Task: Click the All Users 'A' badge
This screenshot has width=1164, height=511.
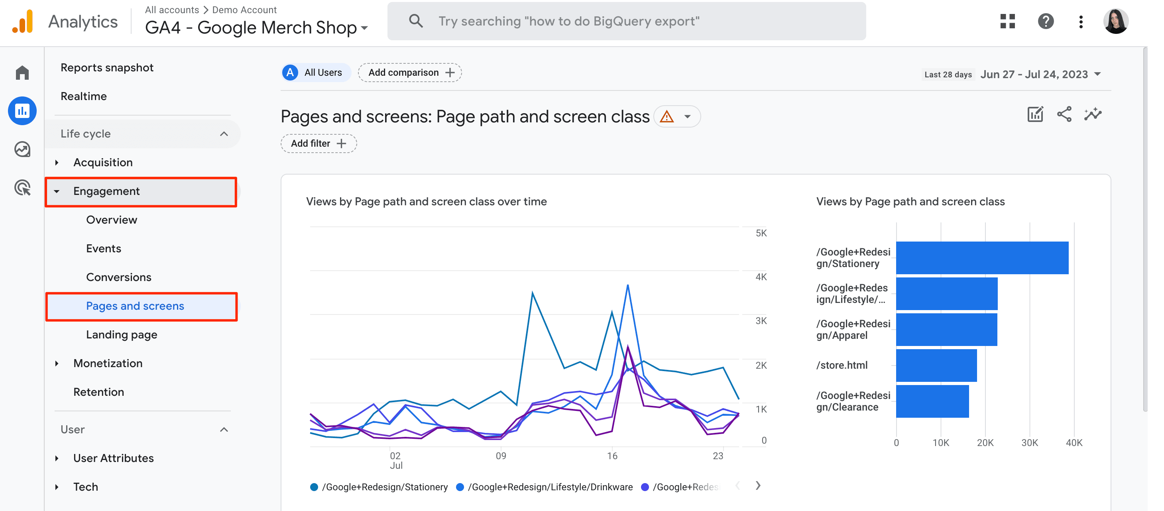Action: (x=290, y=73)
